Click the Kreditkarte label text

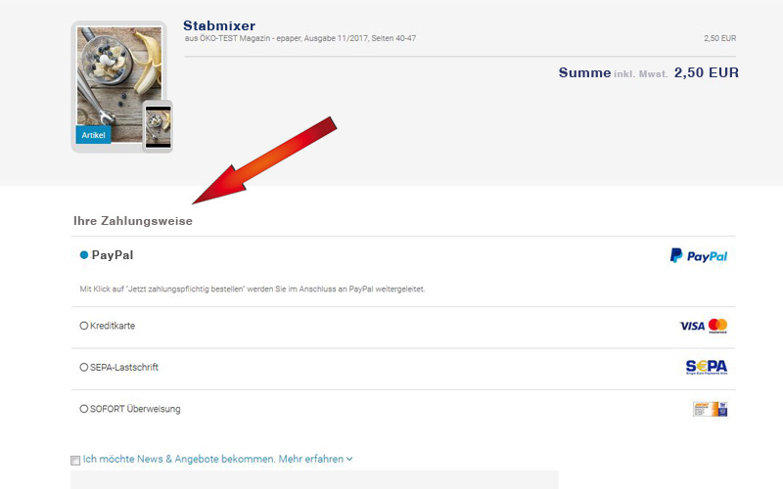click(x=113, y=326)
